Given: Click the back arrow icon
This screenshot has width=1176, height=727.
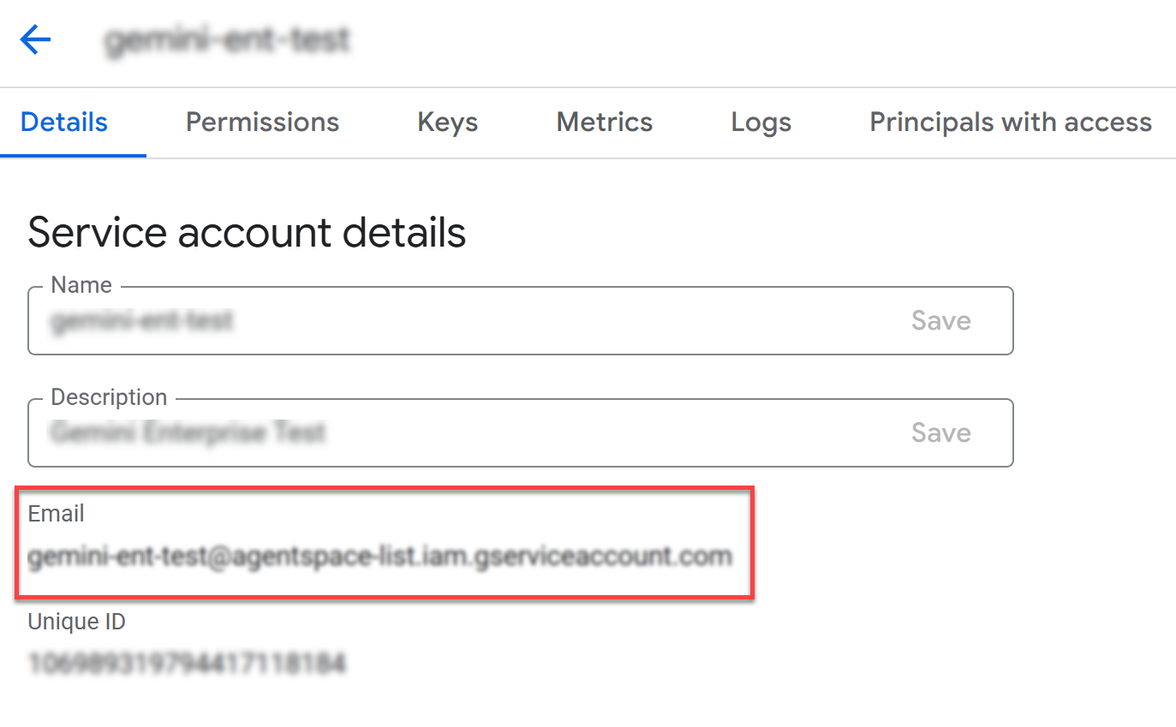Looking at the screenshot, I should point(36,39).
